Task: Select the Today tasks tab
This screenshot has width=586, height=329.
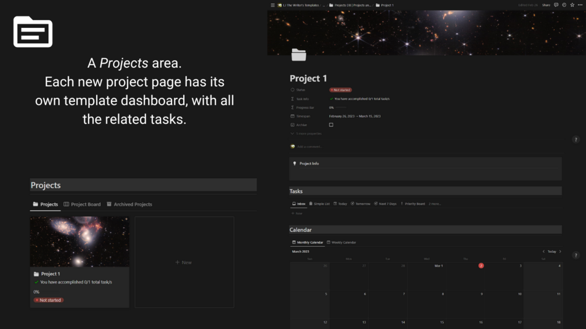Action: click(340, 204)
